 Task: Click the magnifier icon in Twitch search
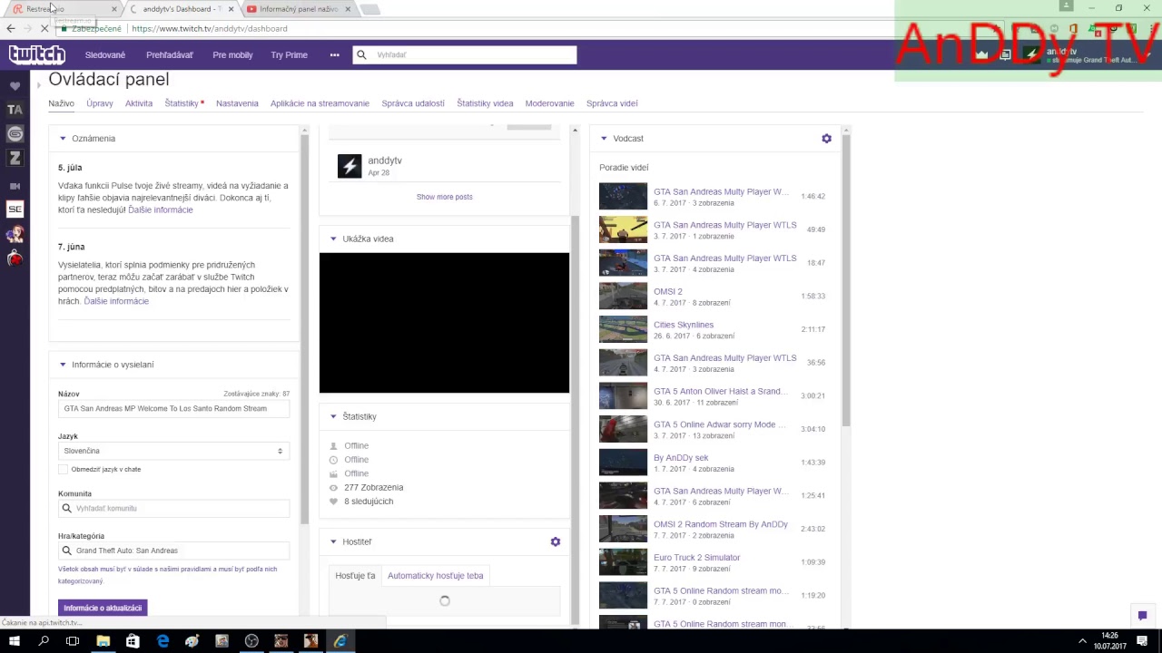pos(361,54)
